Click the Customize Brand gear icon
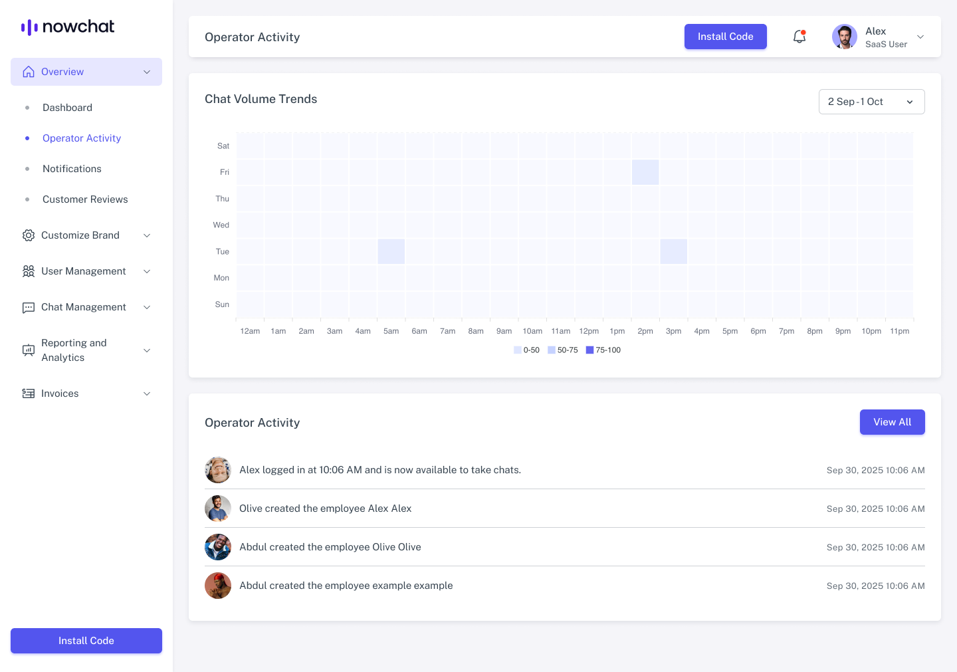The height and width of the screenshot is (672, 957). [x=28, y=235]
